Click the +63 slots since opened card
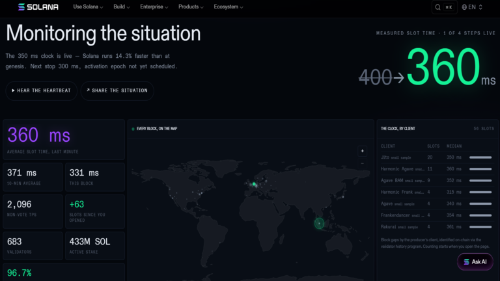This screenshot has height=281, width=500. point(95,211)
